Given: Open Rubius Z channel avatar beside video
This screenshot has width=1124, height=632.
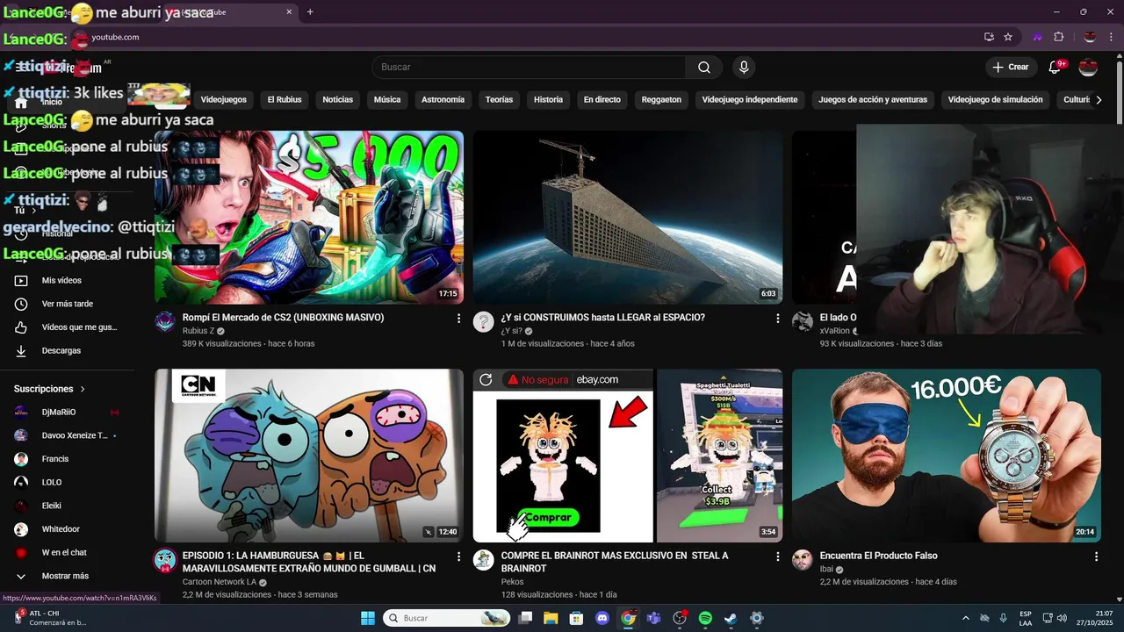Looking at the screenshot, I should [165, 321].
